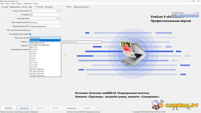This screenshot has width=201, height=113.
Task: Select Фиксированное dpi option in list
Action: [x=38, y=43]
